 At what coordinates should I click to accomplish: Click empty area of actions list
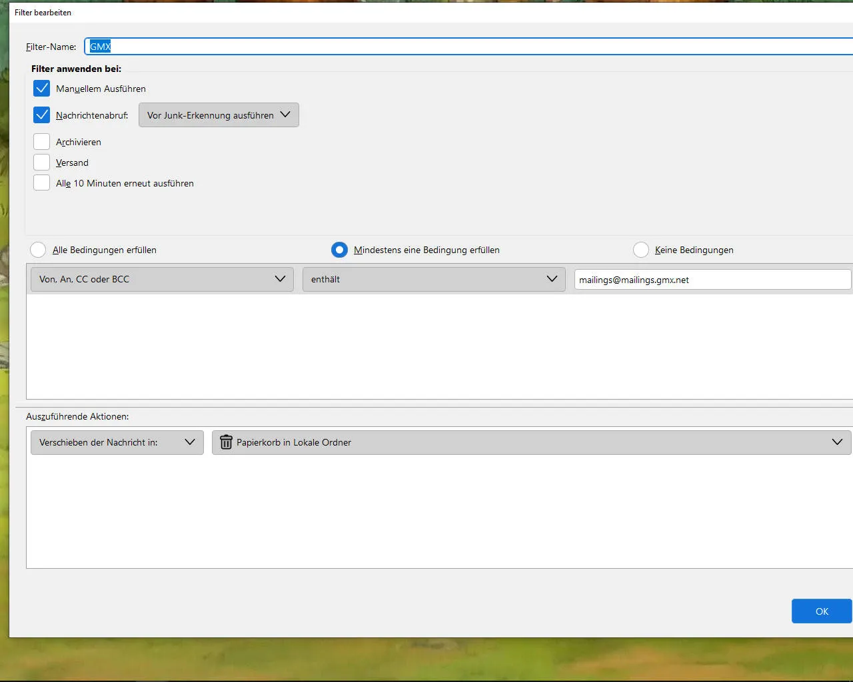click(x=440, y=511)
